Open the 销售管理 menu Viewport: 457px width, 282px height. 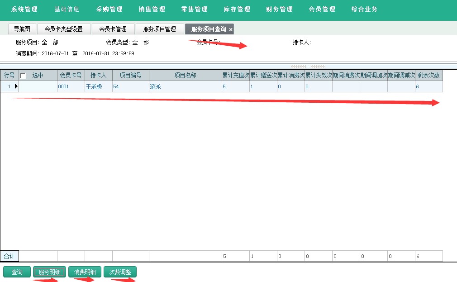tap(152, 10)
